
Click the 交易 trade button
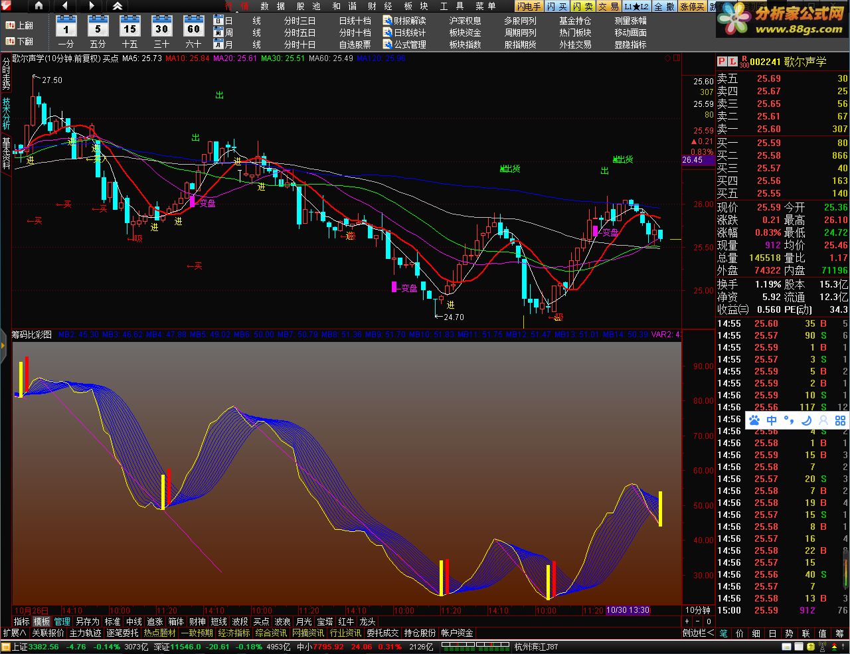tap(608, 6)
